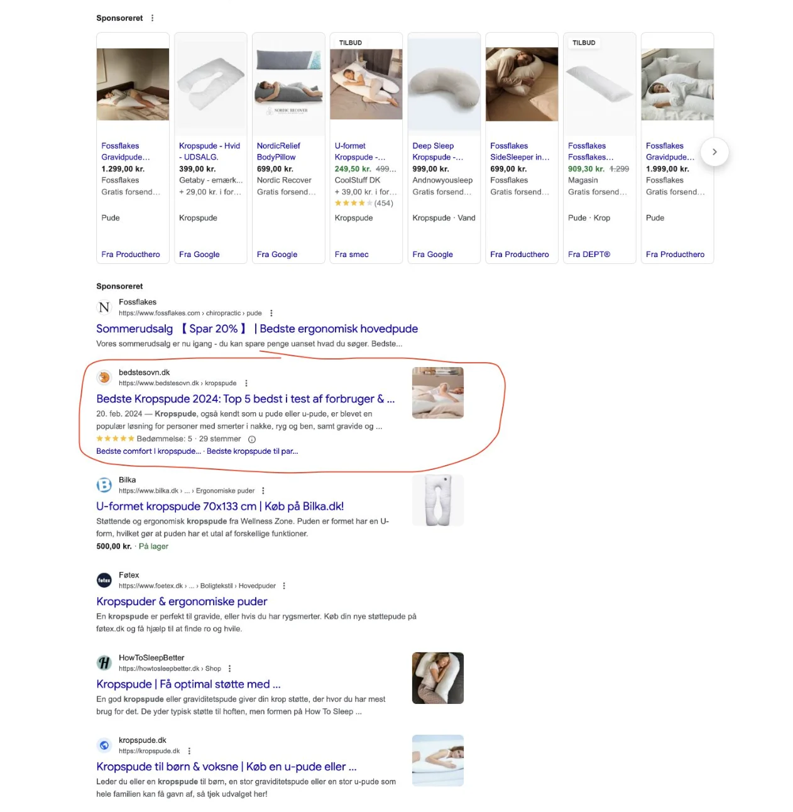793x812 pixels.
Task: Open the U-formet Kropspude title link
Action: (360, 151)
